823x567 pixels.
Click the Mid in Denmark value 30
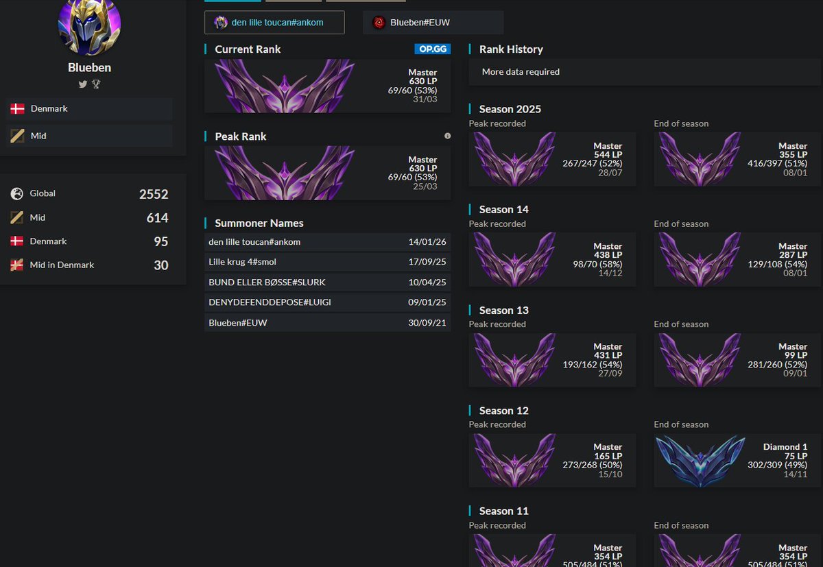161,265
